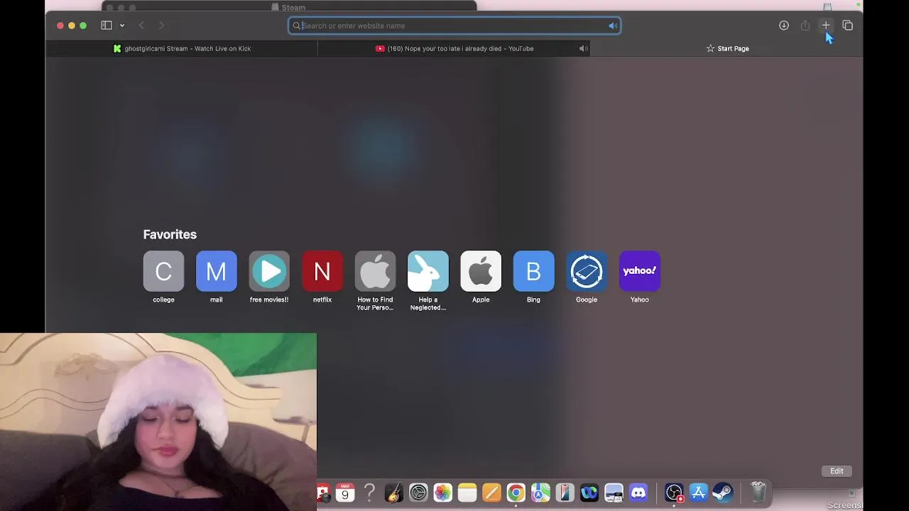
Task: Click the Steam window title behind Safari
Action: click(x=293, y=8)
